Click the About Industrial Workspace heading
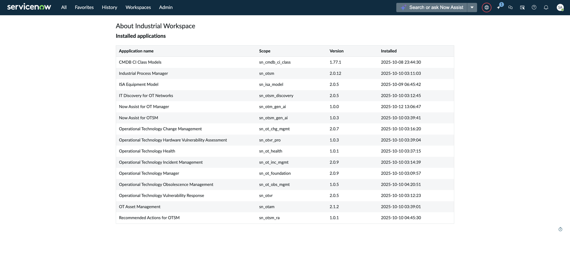Image resolution: width=570 pixels, height=254 pixels. tap(155, 26)
